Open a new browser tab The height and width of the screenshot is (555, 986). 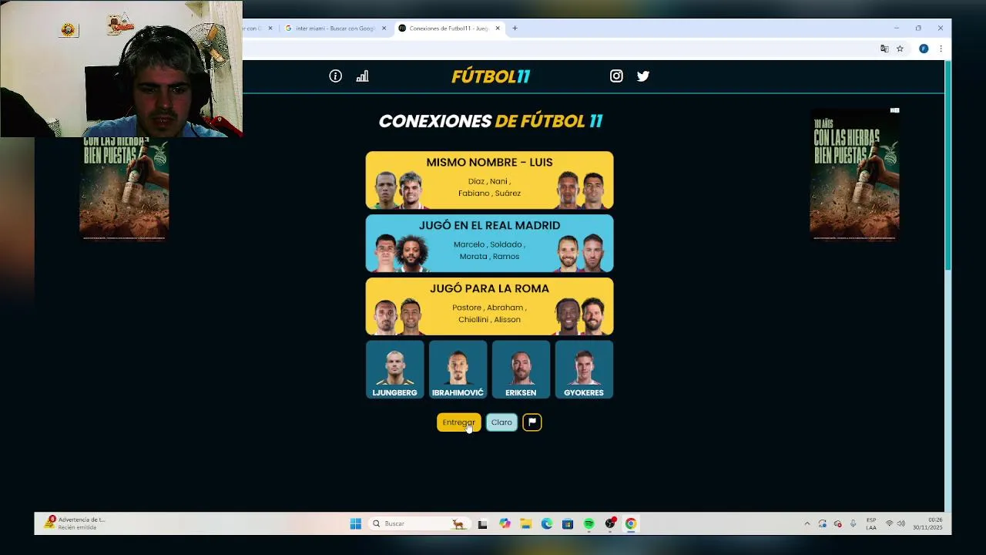click(515, 29)
